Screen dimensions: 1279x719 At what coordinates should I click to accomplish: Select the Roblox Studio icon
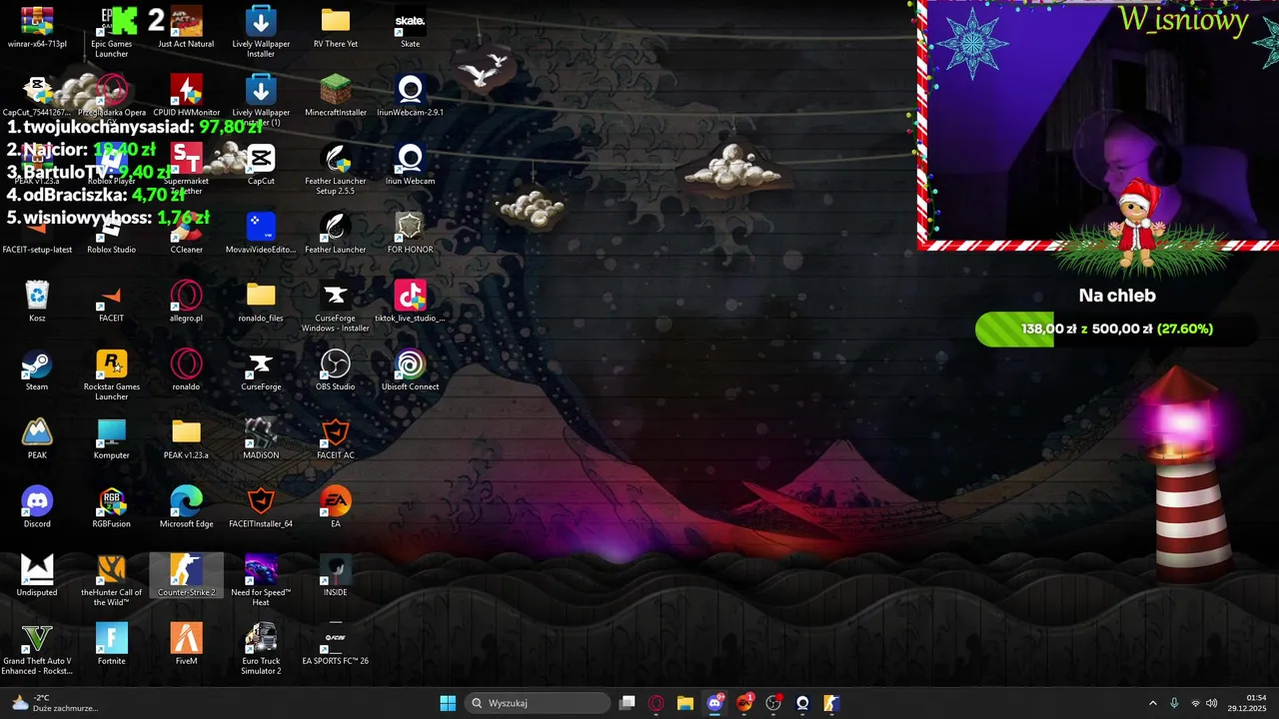(x=112, y=234)
